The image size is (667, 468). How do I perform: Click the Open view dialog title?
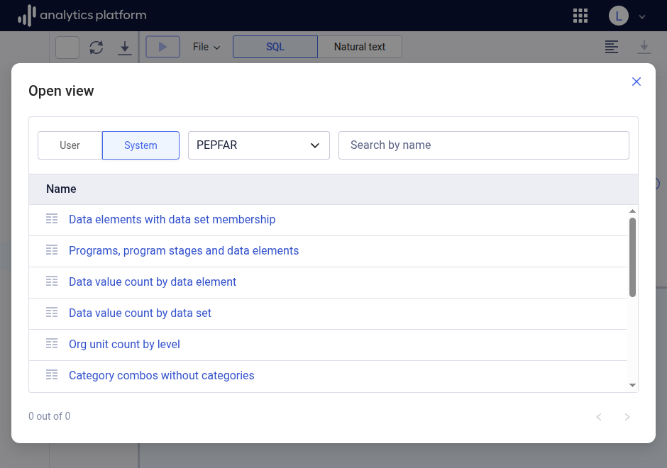(x=61, y=91)
